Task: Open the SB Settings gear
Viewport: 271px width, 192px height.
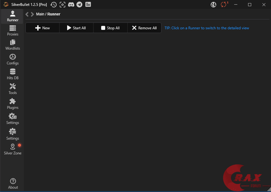Action: [x=12, y=119]
